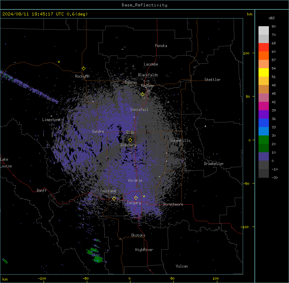The width and height of the screenshot is (289, 283).
Task: Pick the blue 33-36 dBZ swatch
Action: click(264, 123)
